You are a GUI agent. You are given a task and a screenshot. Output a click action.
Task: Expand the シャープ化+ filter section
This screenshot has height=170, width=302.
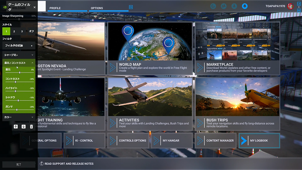pos(19,55)
